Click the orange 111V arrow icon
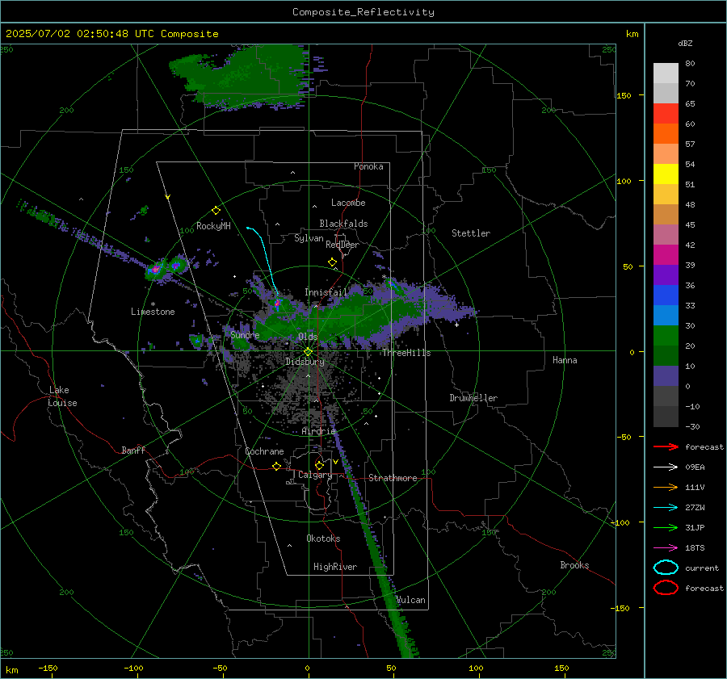Viewport: 727px width, 679px height. (666, 487)
